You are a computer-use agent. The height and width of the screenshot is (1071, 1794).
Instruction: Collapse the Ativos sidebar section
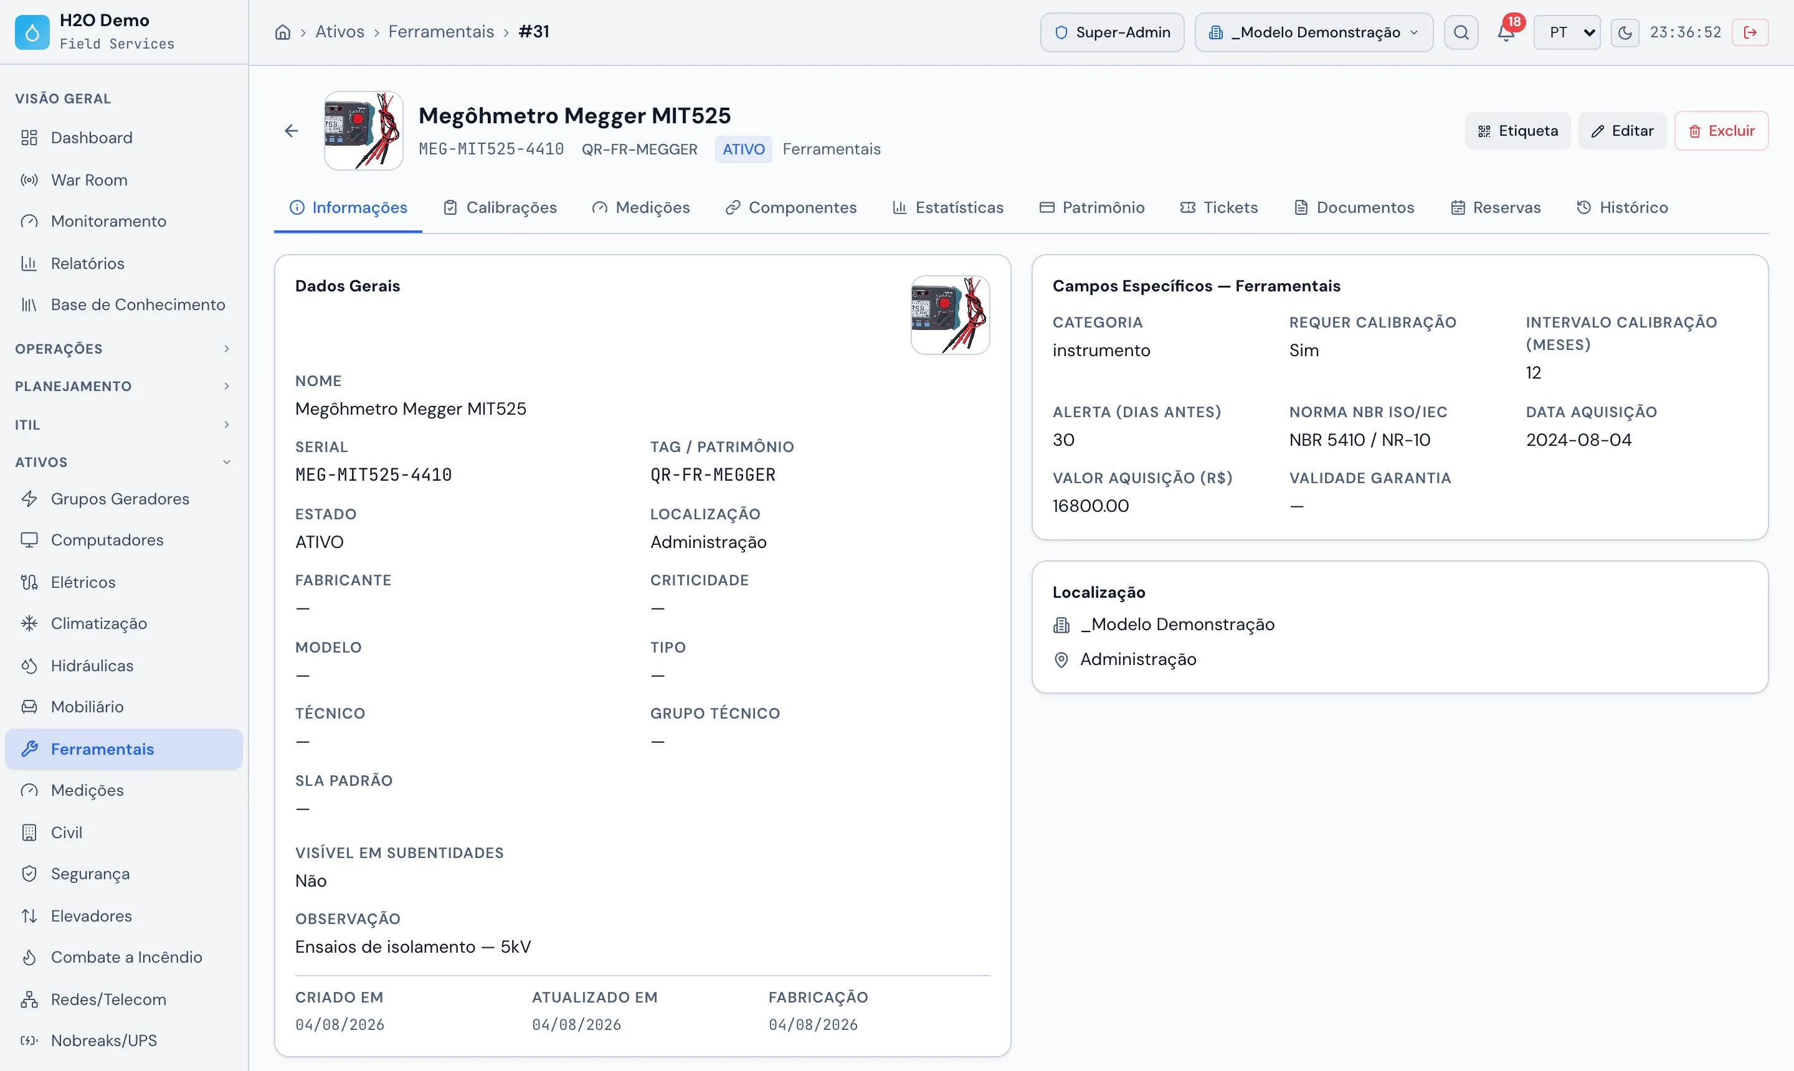pyautogui.click(x=123, y=462)
